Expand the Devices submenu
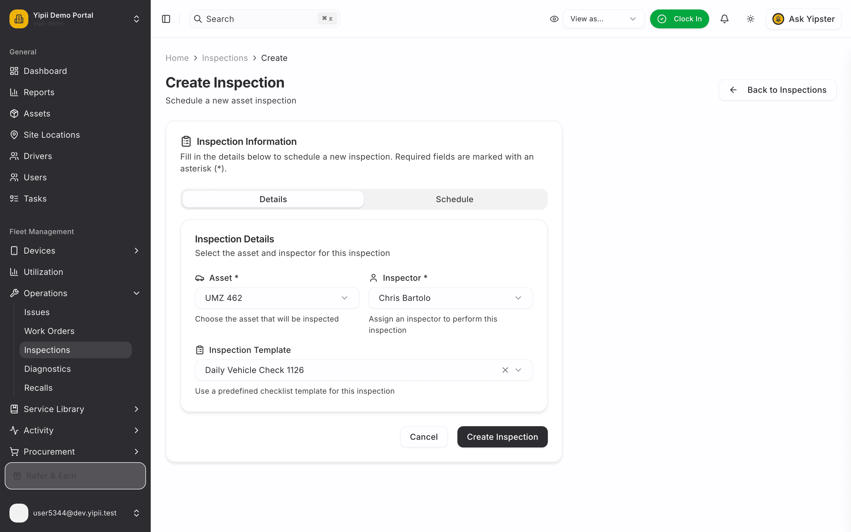Image resolution: width=851 pixels, height=532 pixels. pyautogui.click(x=137, y=251)
